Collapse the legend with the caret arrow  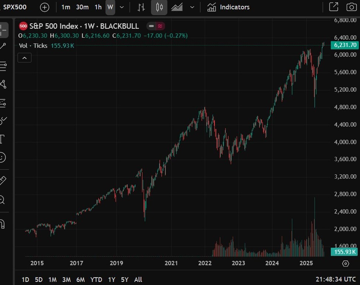coord(24,58)
